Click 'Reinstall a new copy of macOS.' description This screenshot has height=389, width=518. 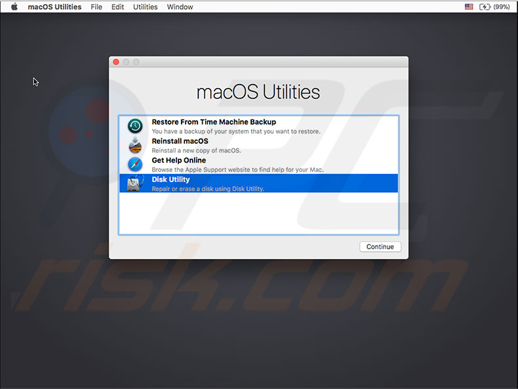point(196,151)
